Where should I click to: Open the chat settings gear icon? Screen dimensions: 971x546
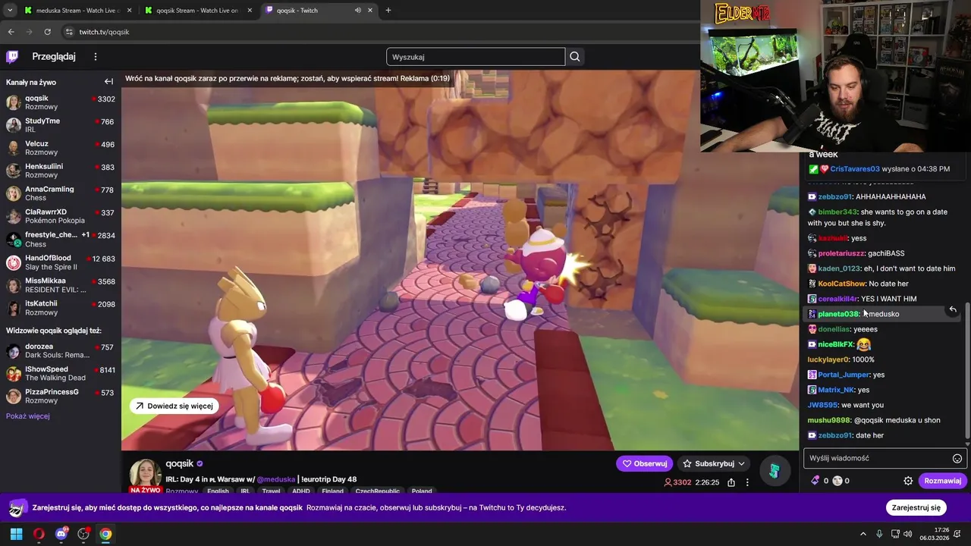tap(908, 481)
